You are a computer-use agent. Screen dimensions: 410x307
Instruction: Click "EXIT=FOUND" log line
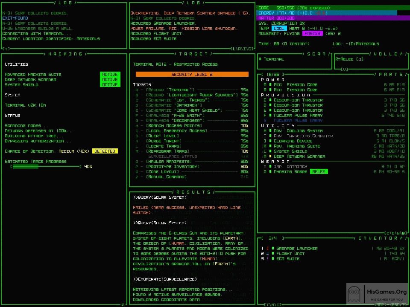pos(15,18)
